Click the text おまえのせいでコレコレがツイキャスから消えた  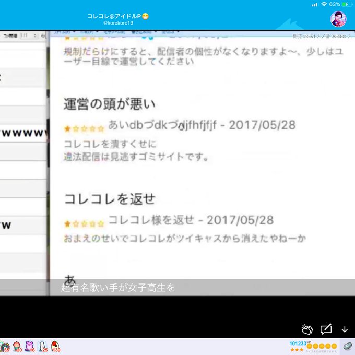coord(185,239)
